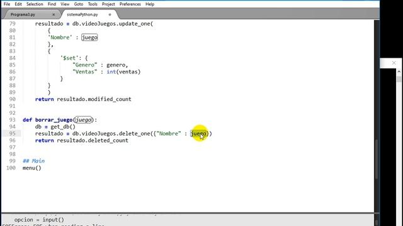Viewport: 403px width, 226px height.
Task: Click 'opcion = input()' in console panel
Action: [x=39, y=220]
